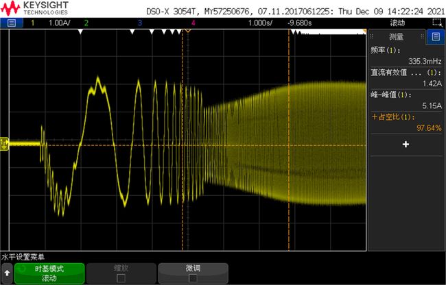Screen dimensions: 446x285
Task: Click the first white marker triangle at top
Action: [80, 32]
